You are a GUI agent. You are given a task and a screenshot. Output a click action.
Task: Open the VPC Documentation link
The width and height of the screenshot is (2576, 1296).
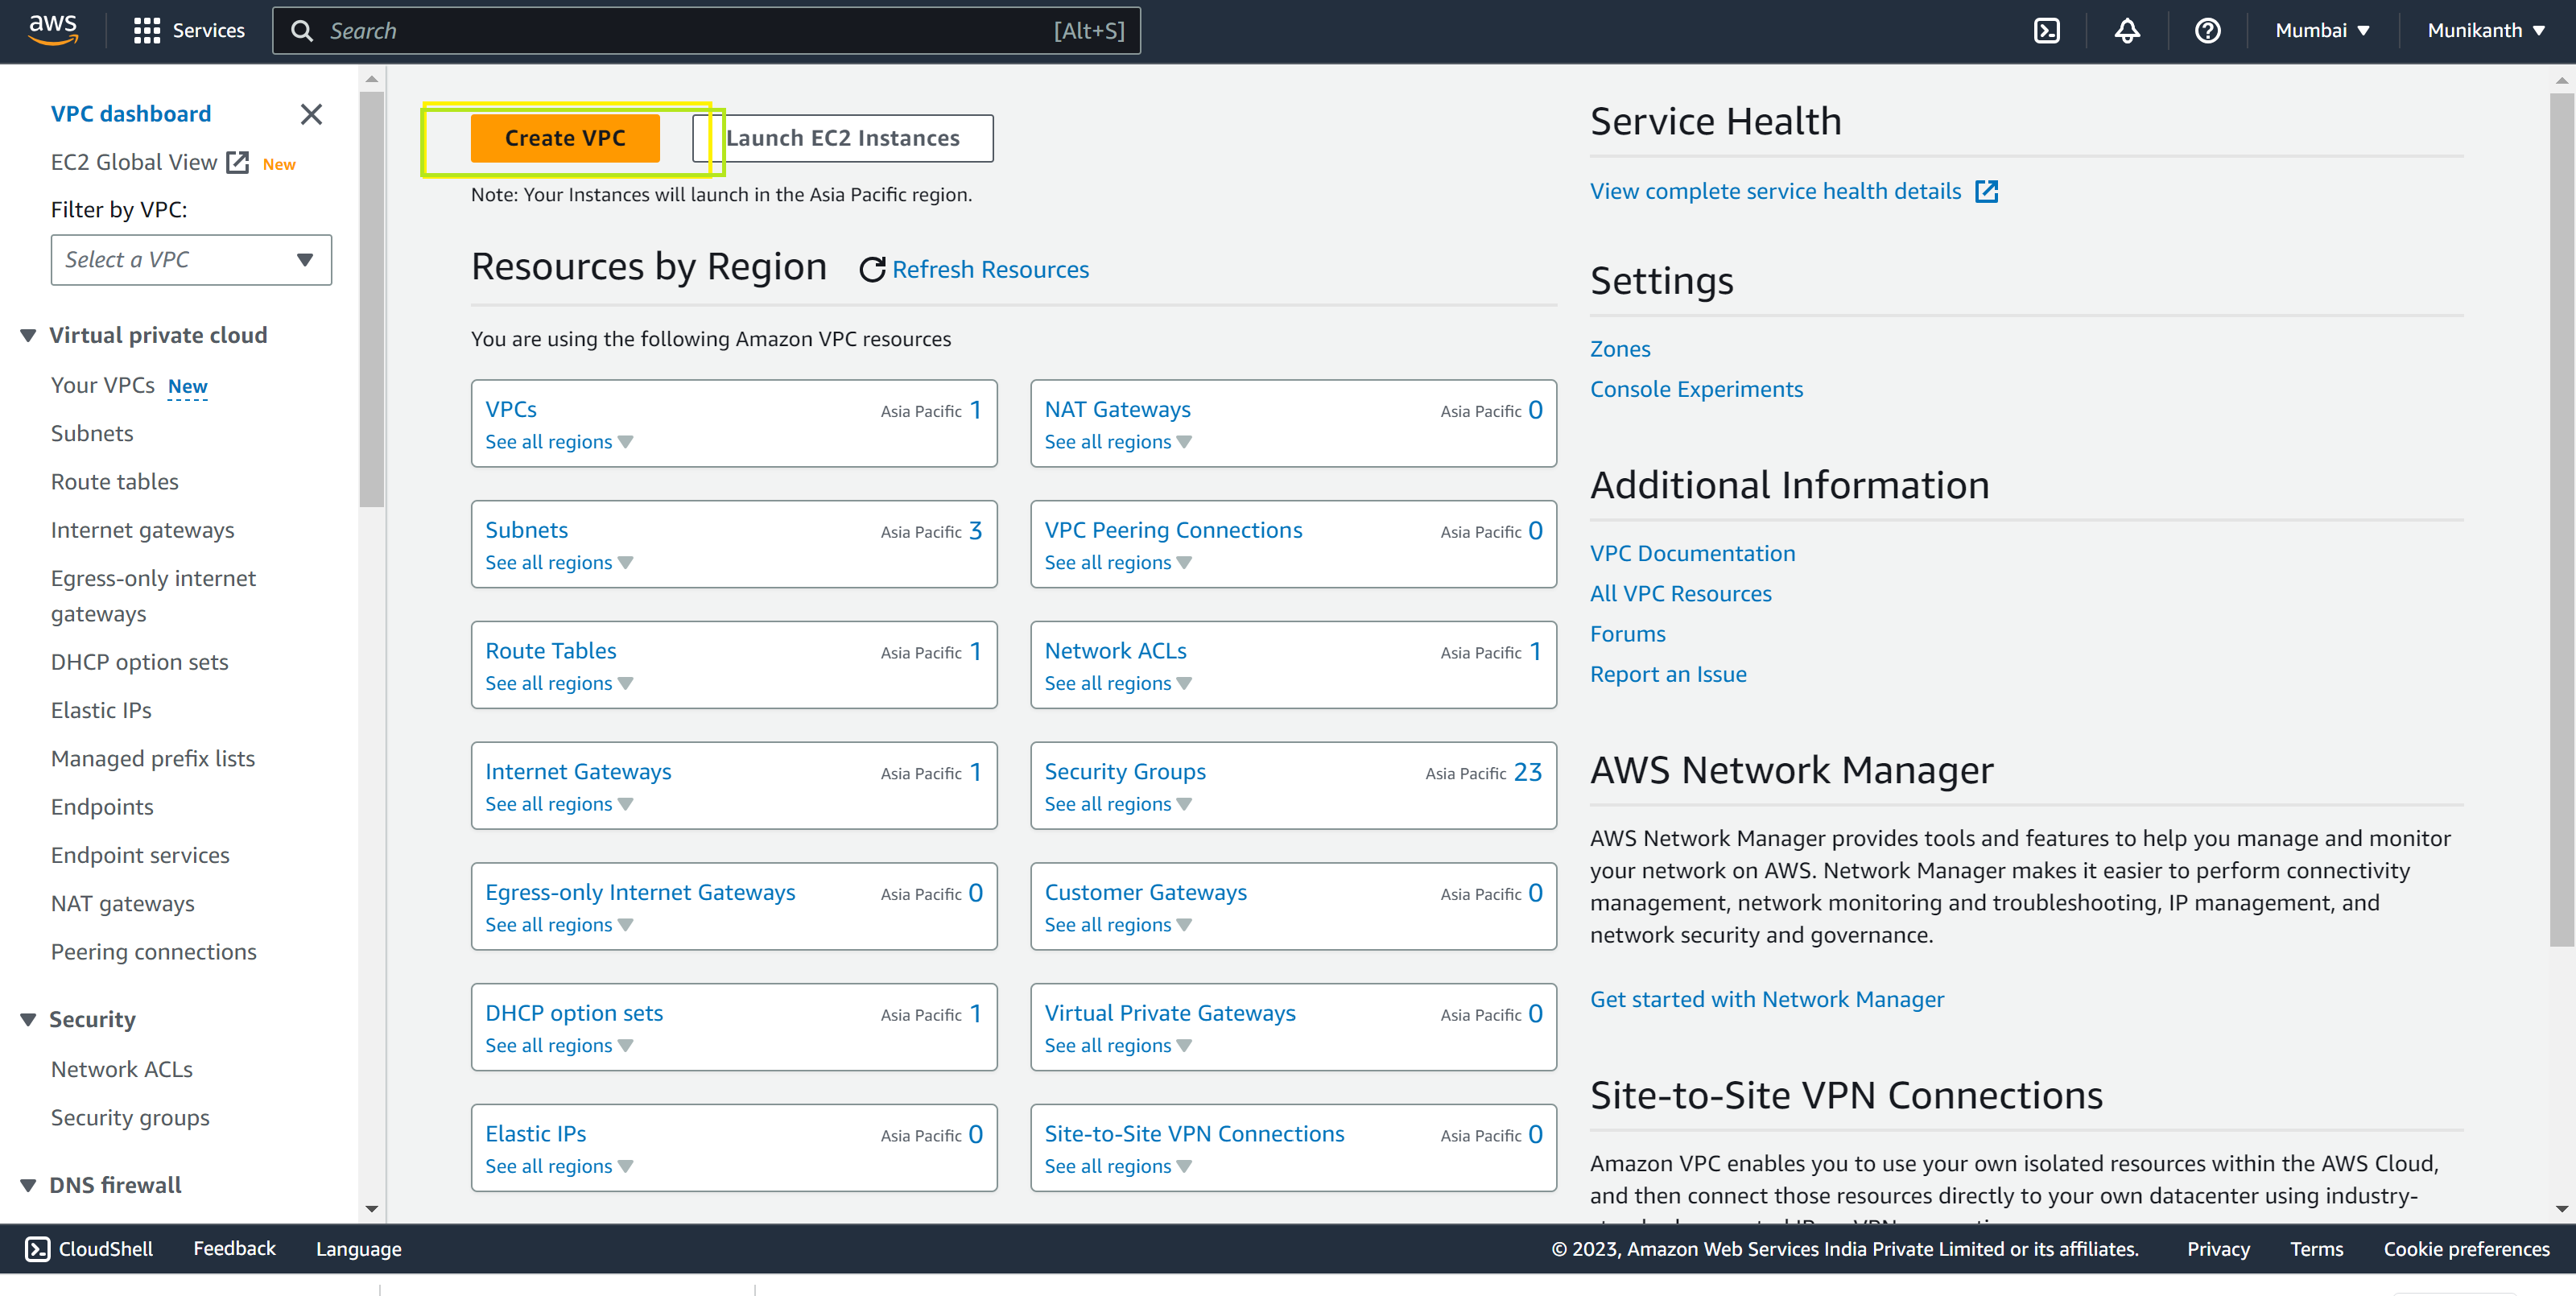click(1692, 553)
